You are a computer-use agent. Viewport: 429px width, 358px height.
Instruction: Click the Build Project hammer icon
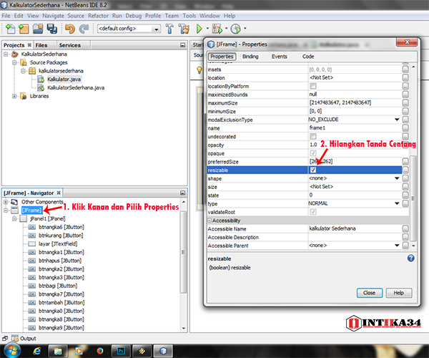pos(169,29)
